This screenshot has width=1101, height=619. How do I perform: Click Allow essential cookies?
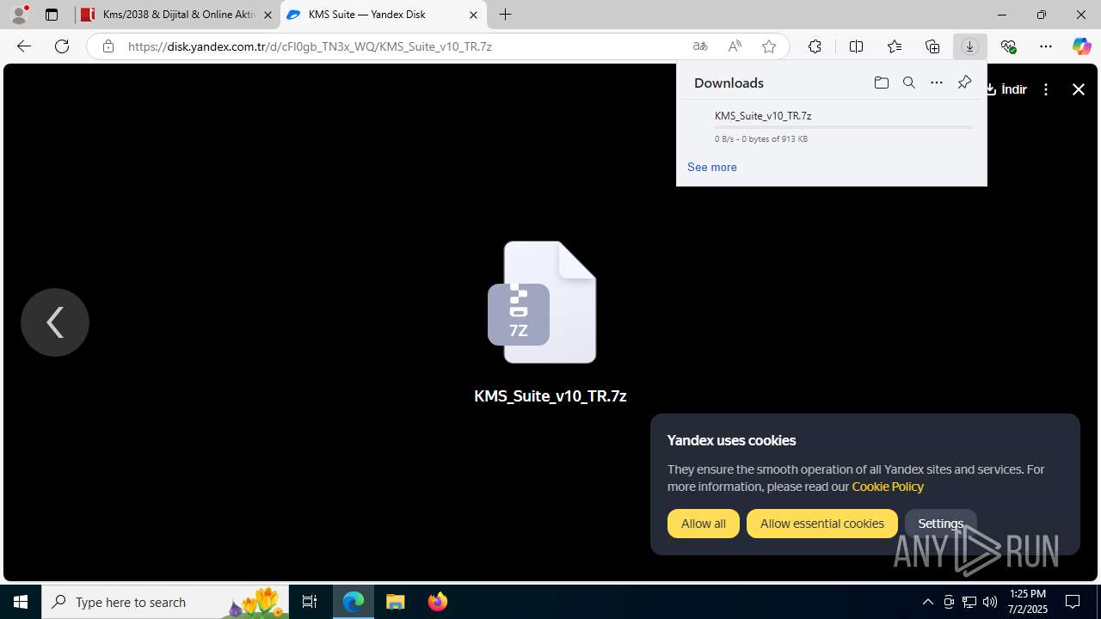pos(822,524)
